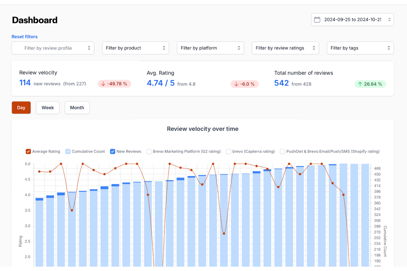Click the chevron arrows on Filter by tags
407x271 pixels.
coord(389,48)
